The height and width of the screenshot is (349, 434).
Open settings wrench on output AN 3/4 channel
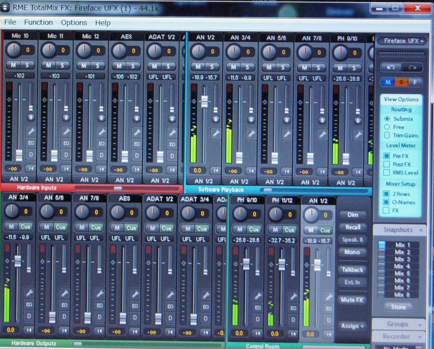click(29, 292)
